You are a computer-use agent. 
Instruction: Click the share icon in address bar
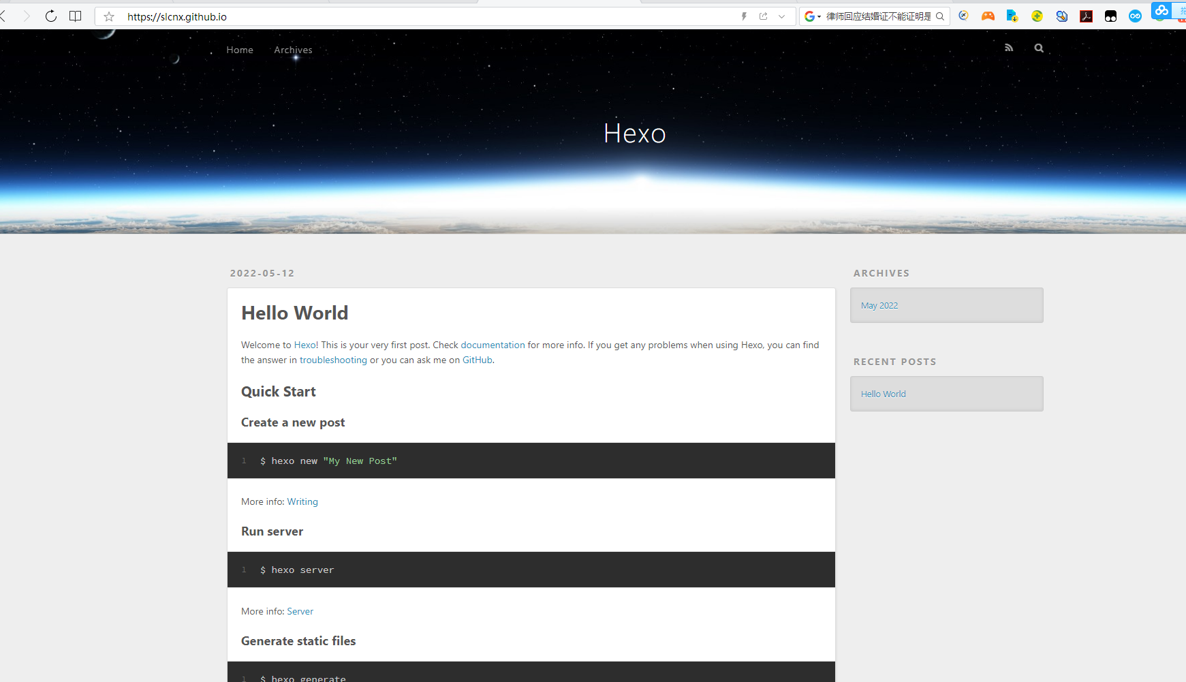pyautogui.click(x=764, y=16)
